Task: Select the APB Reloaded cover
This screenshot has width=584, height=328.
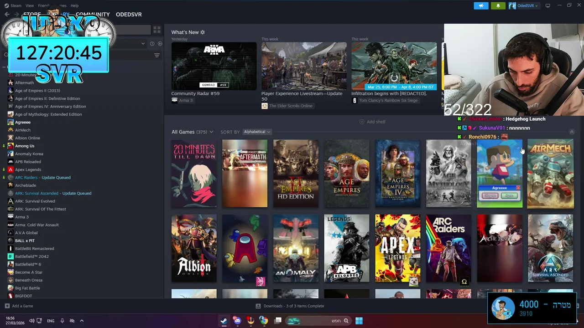Action: [347, 248]
